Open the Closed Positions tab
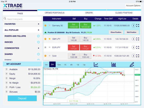This screenshot has width=144, height=108. (124, 13)
